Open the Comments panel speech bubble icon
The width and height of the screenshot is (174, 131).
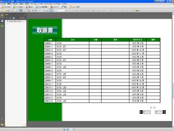pos(2,124)
